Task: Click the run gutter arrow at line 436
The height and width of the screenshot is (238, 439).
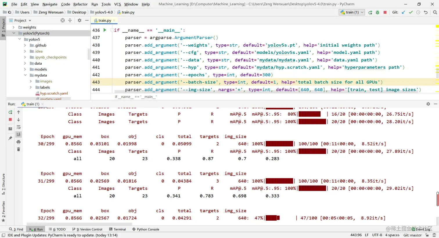Action: coord(105,30)
